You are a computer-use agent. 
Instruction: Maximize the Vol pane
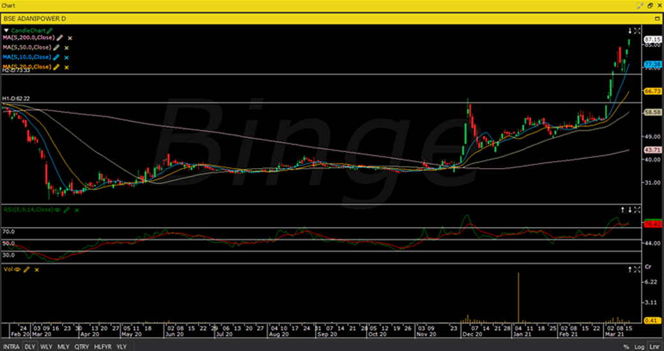637,269
